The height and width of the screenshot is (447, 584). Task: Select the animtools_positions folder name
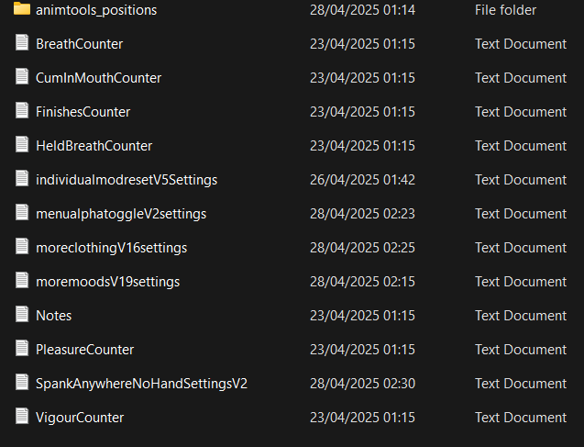click(96, 10)
